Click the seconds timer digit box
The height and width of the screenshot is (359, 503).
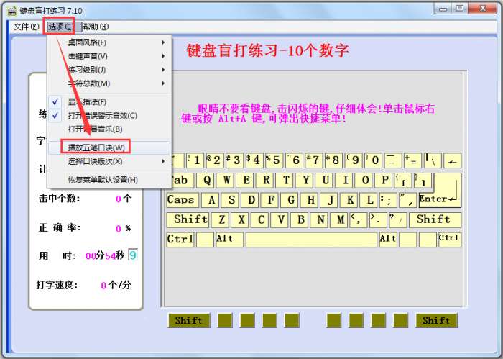pyautogui.click(x=132, y=255)
